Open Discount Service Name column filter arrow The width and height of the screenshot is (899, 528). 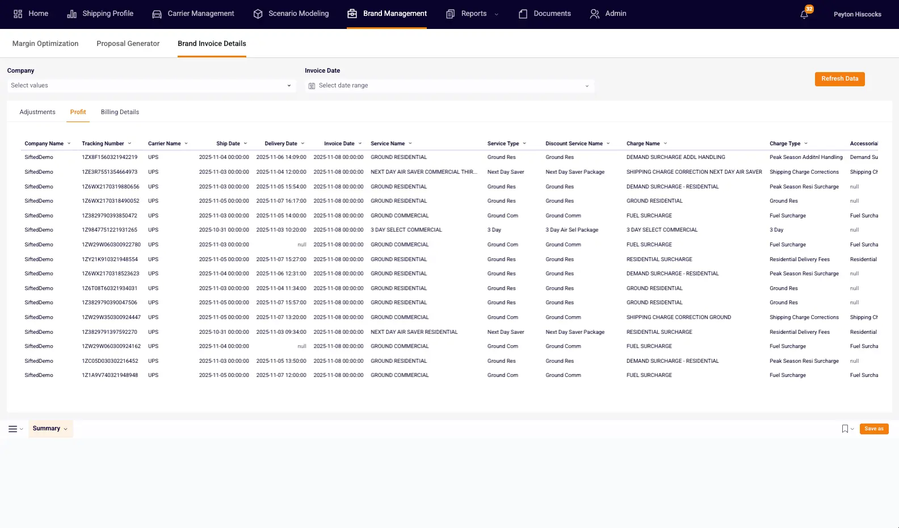point(608,144)
